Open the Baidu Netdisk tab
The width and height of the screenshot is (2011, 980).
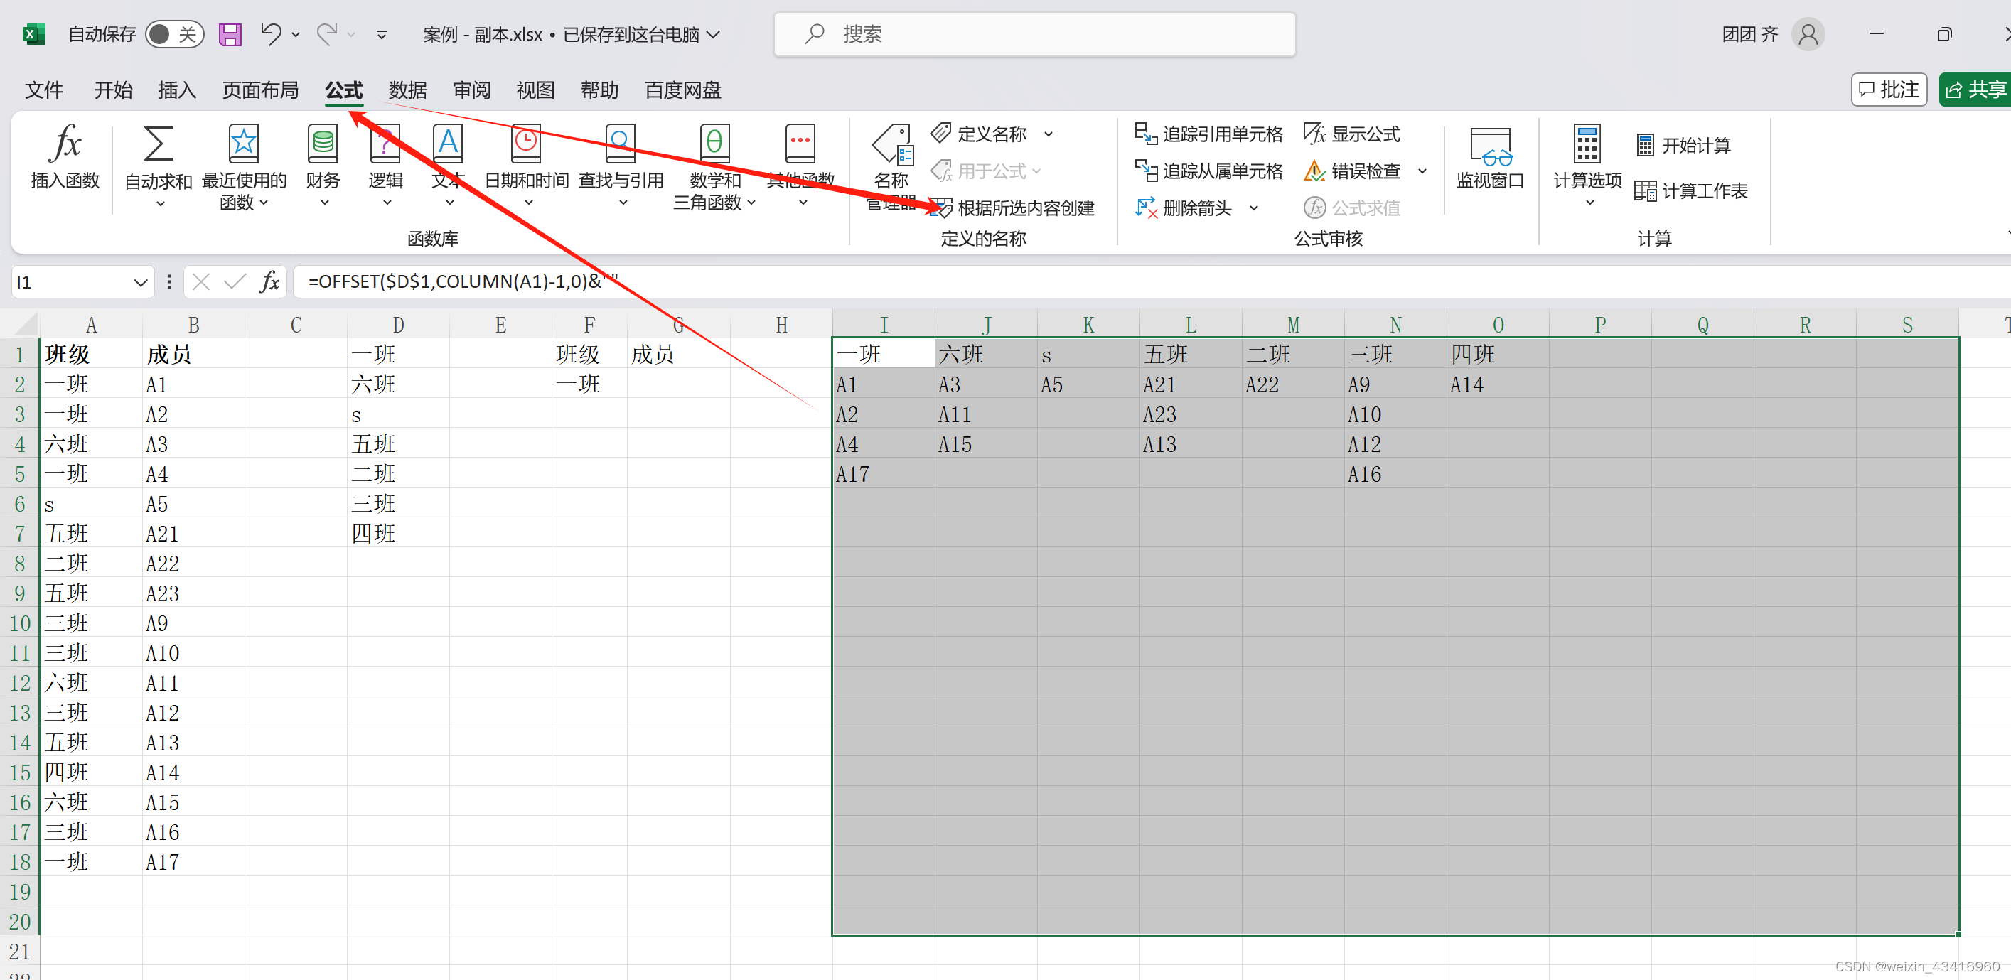(x=682, y=90)
